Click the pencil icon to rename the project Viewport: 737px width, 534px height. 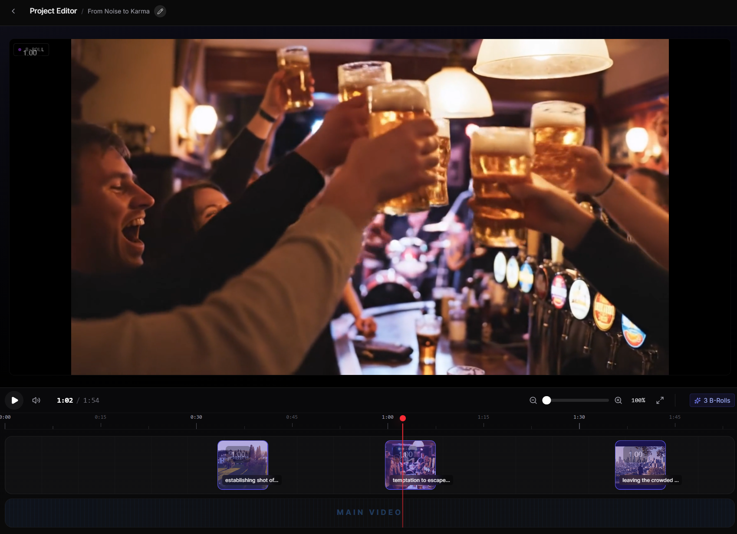(160, 11)
